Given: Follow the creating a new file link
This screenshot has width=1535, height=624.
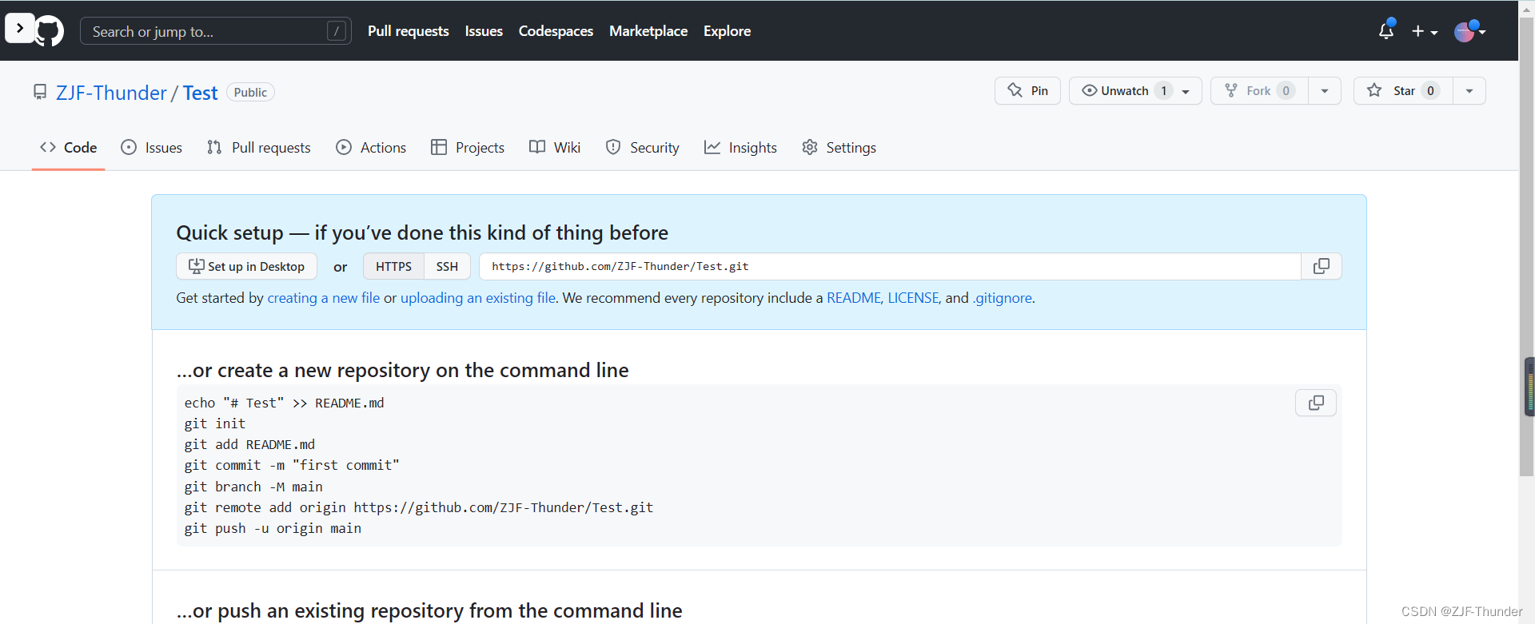Looking at the screenshot, I should pyautogui.click(x=324, y=298).
